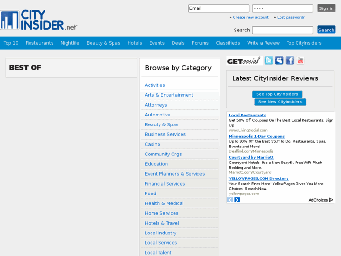This screenshot has width=341, height=256.
Task: Open the Classifieds menu item
Action: (x=228, y=43)
